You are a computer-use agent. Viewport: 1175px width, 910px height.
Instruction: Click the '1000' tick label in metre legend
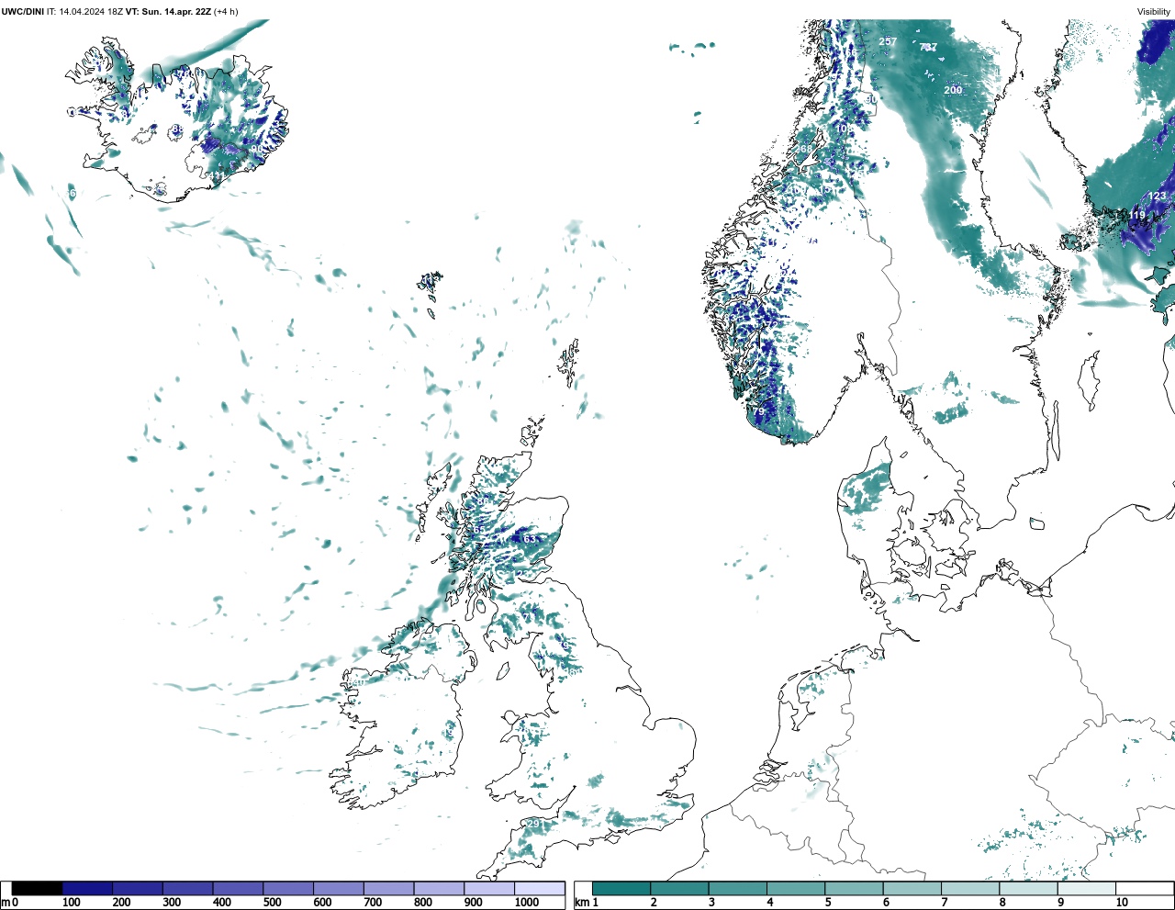click(527, 903)
